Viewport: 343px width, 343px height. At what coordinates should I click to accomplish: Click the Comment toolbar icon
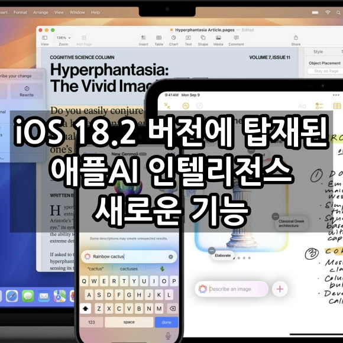236,38
